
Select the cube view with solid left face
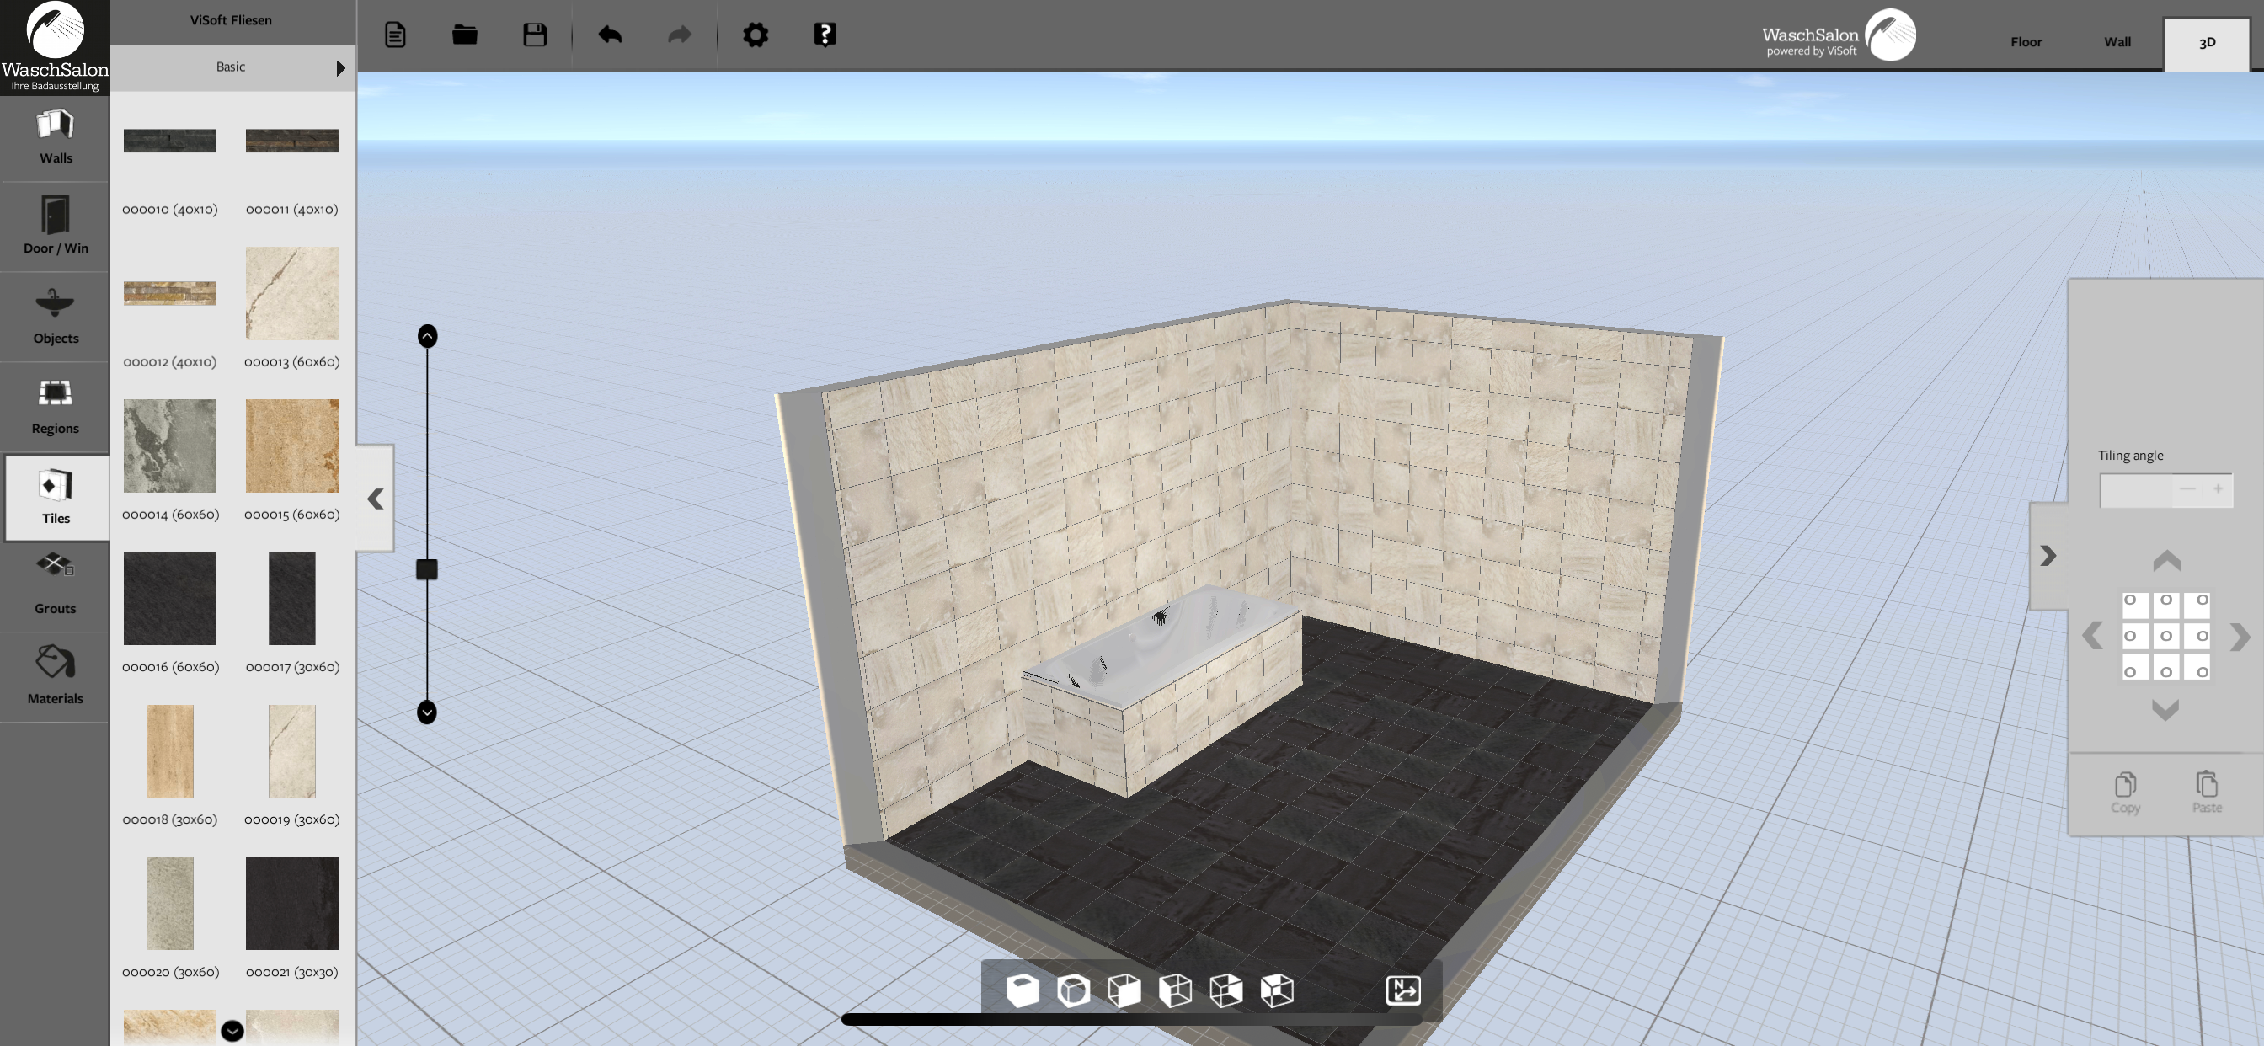pos(1175,990)
